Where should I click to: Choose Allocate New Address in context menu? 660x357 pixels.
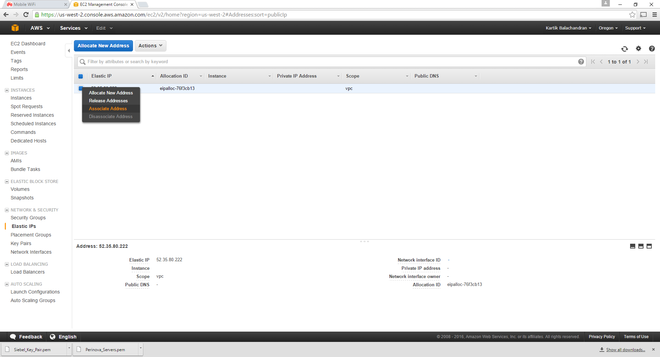click(111, 93)
